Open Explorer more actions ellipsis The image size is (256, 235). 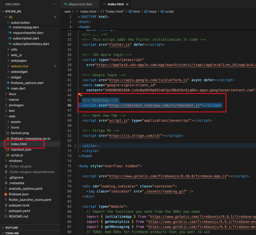[55, 4]
